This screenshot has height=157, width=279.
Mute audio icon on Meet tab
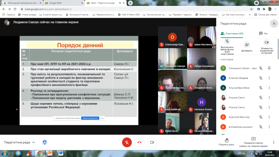click(120, 3)
